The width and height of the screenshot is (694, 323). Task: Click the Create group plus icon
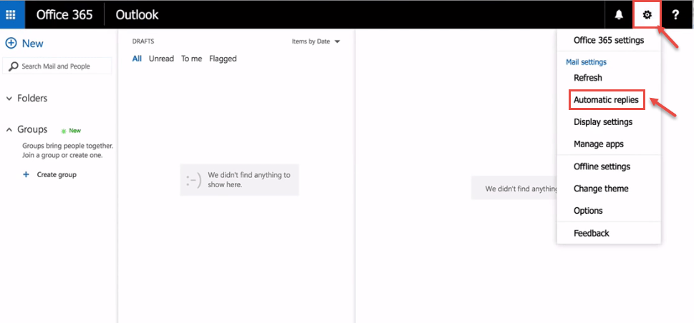(x=26, y=174)
